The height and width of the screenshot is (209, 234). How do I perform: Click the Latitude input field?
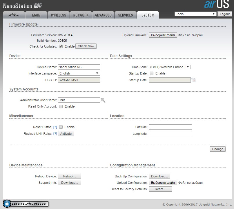coord(170,127)
